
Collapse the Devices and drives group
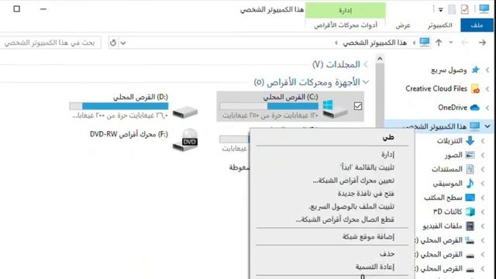[366, 82]
